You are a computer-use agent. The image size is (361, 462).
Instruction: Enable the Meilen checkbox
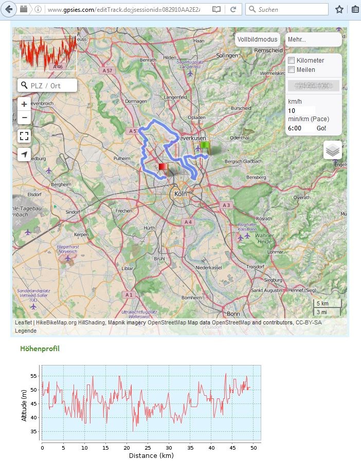tap(292, 70)
